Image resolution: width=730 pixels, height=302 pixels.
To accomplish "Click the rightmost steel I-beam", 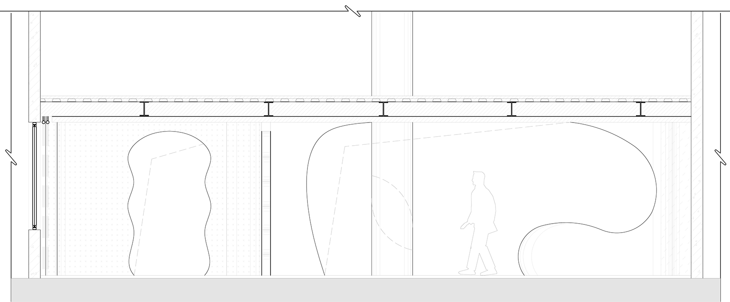I will point(641,109).
